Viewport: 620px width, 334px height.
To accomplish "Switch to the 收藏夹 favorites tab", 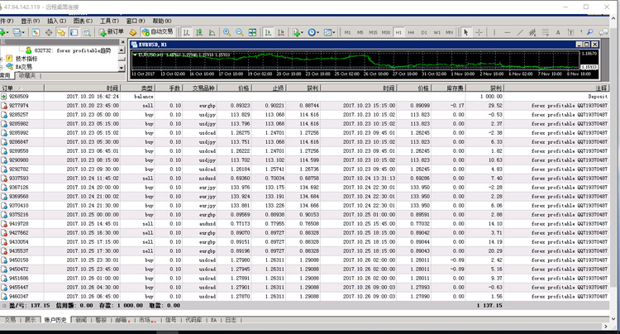I will tap(27, 75).
